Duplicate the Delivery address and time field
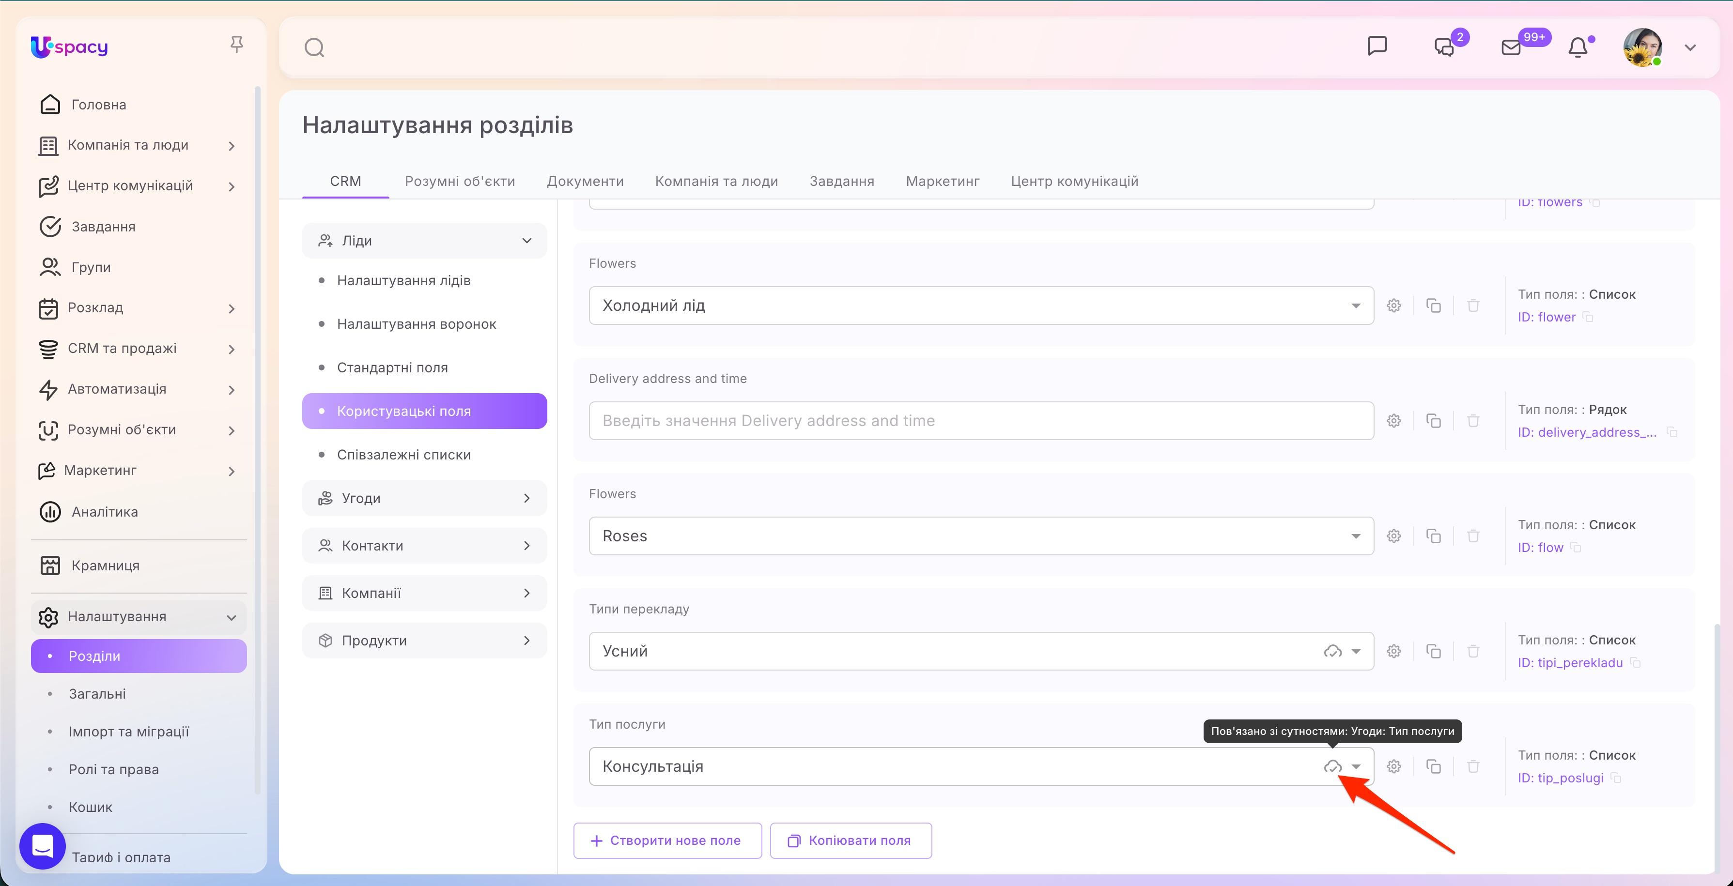The width and height of the screenshot is (1733, 886). click(x=1434, y=421)
